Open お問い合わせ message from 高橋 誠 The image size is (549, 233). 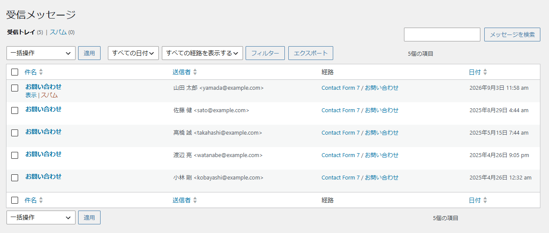click(43, 132)
